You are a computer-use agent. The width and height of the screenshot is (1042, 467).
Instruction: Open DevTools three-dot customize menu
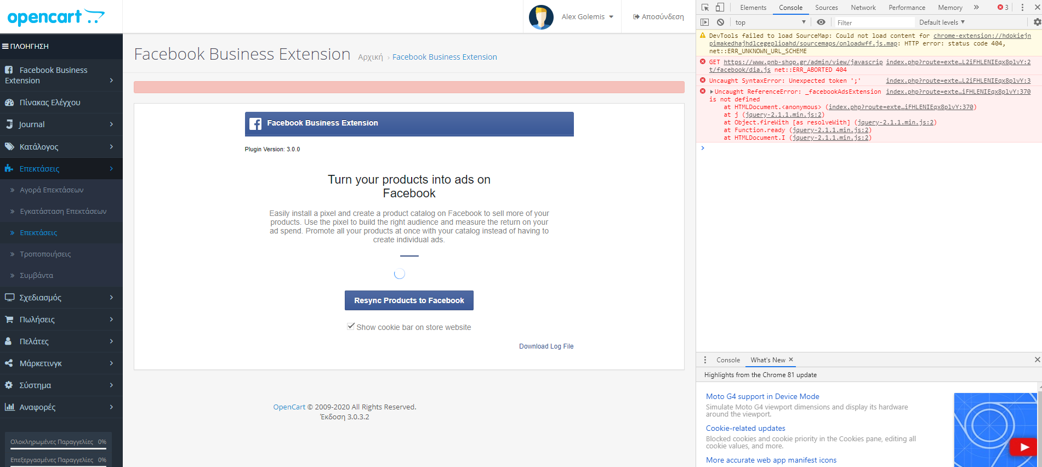point(1022,7)
